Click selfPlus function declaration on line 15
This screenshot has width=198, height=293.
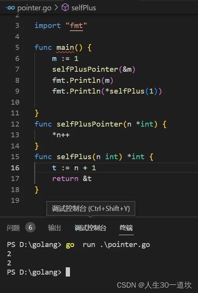pyautogui.click(x=74, y=157)
